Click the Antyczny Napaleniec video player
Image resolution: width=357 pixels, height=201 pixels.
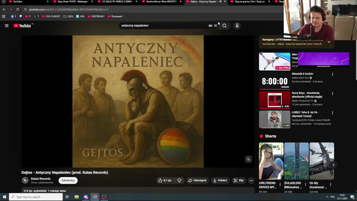[x=138, y=101]
